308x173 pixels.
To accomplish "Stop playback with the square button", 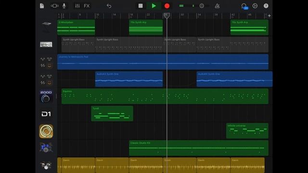I will [141, 6].
